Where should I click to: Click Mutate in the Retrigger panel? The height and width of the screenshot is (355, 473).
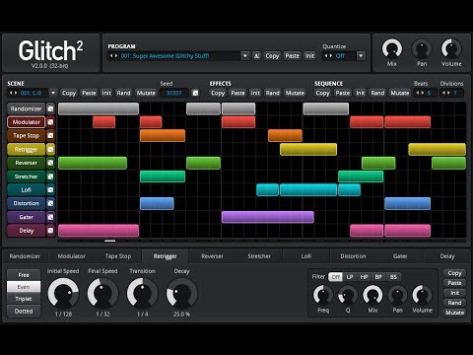point(454,313)
